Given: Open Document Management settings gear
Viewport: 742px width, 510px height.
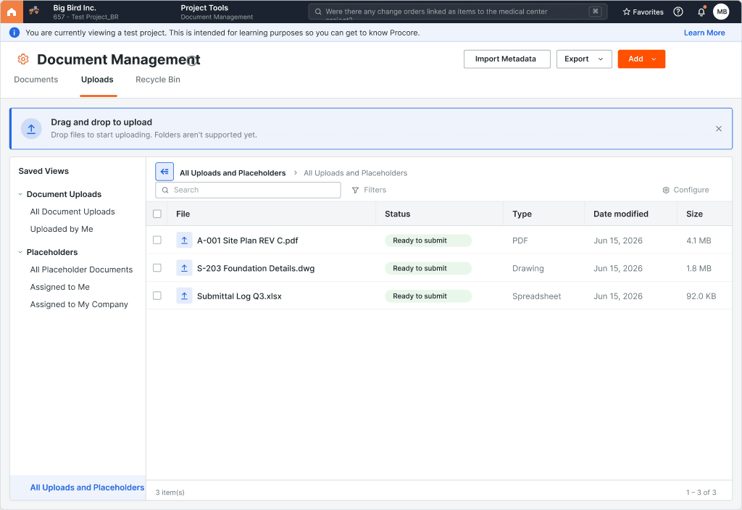Looking at the screenshot, I should point(23,59).
